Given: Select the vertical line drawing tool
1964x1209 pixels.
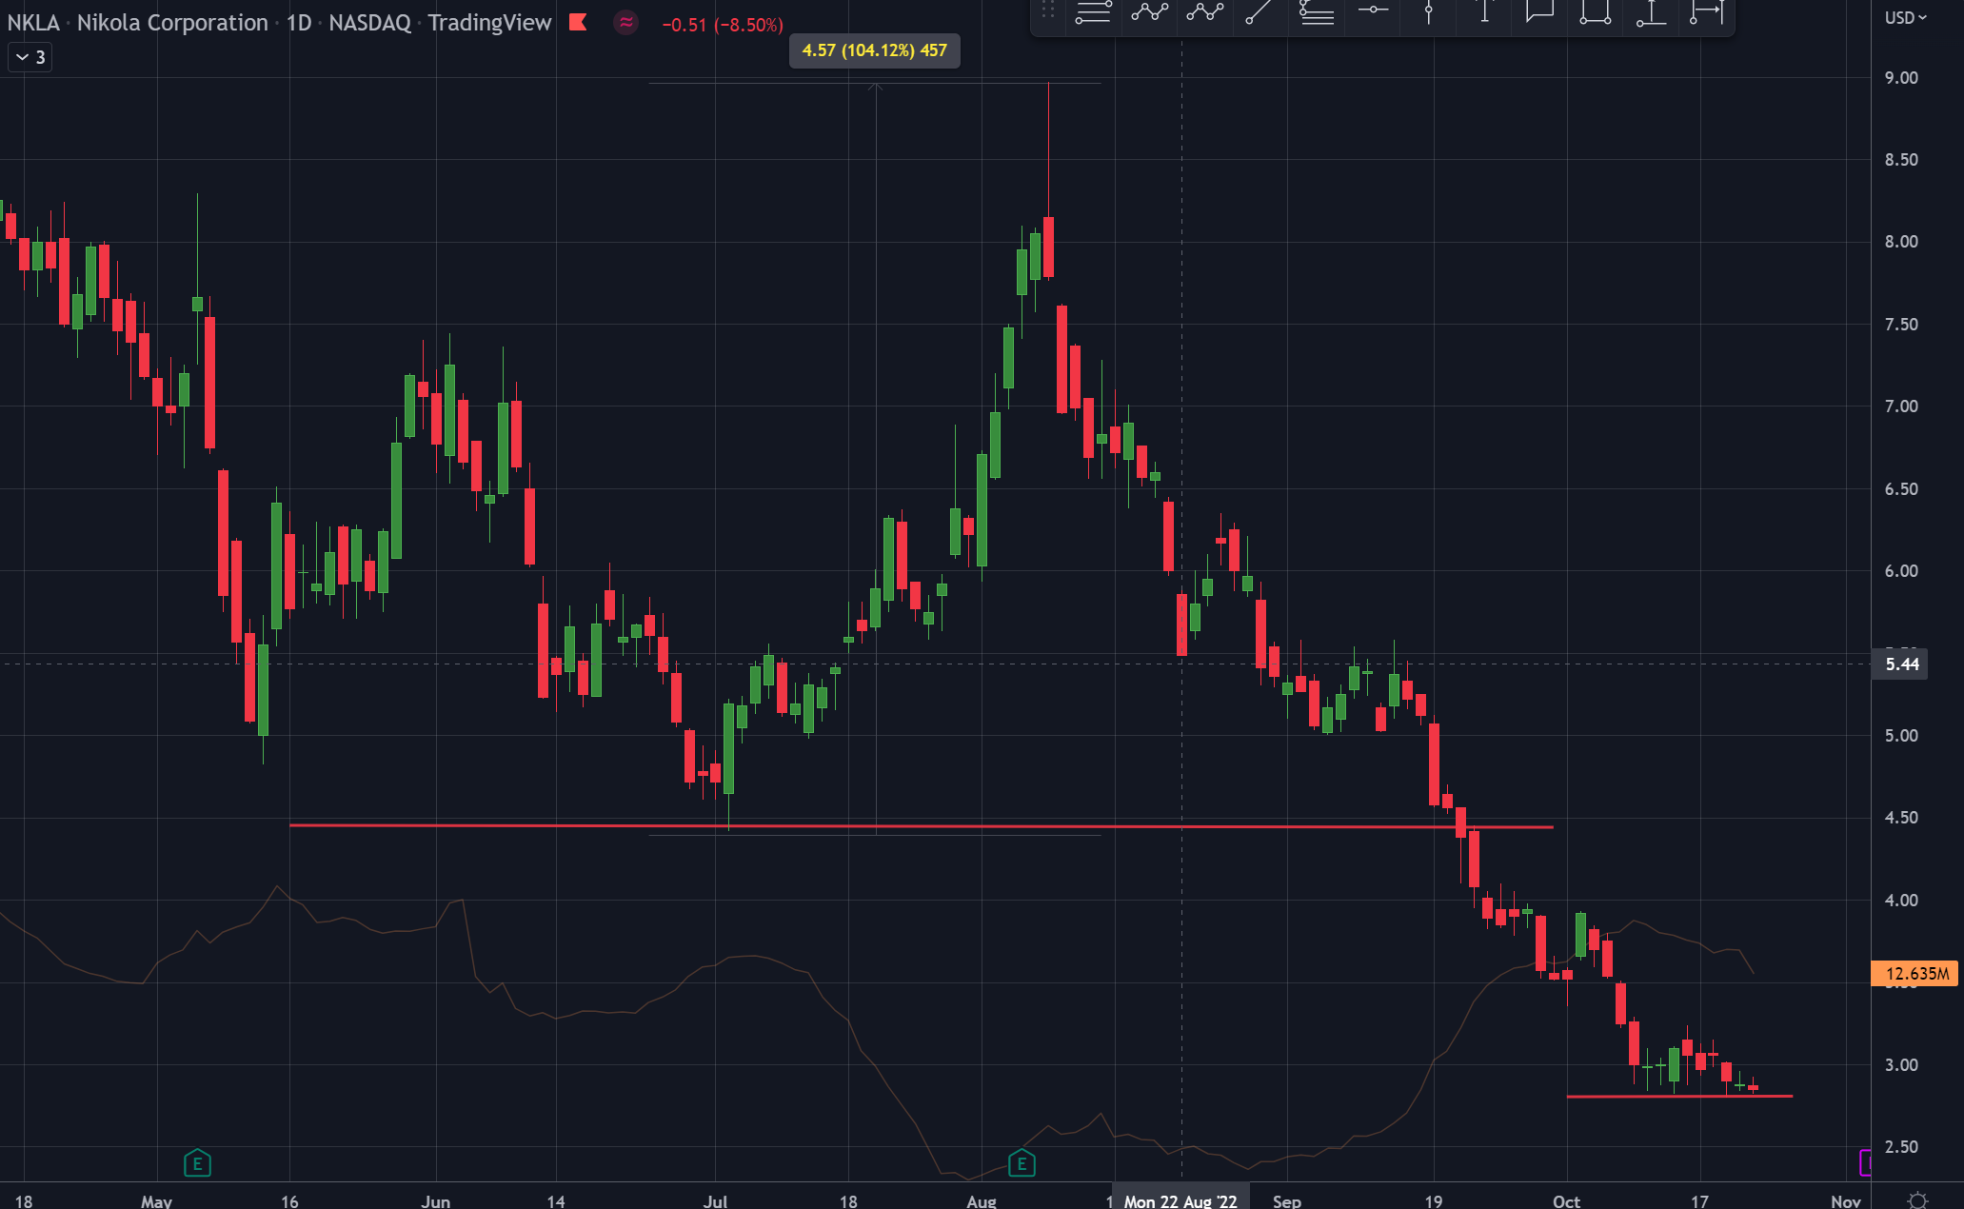Looking at the screenshot, I should [x=1428, y=11].
